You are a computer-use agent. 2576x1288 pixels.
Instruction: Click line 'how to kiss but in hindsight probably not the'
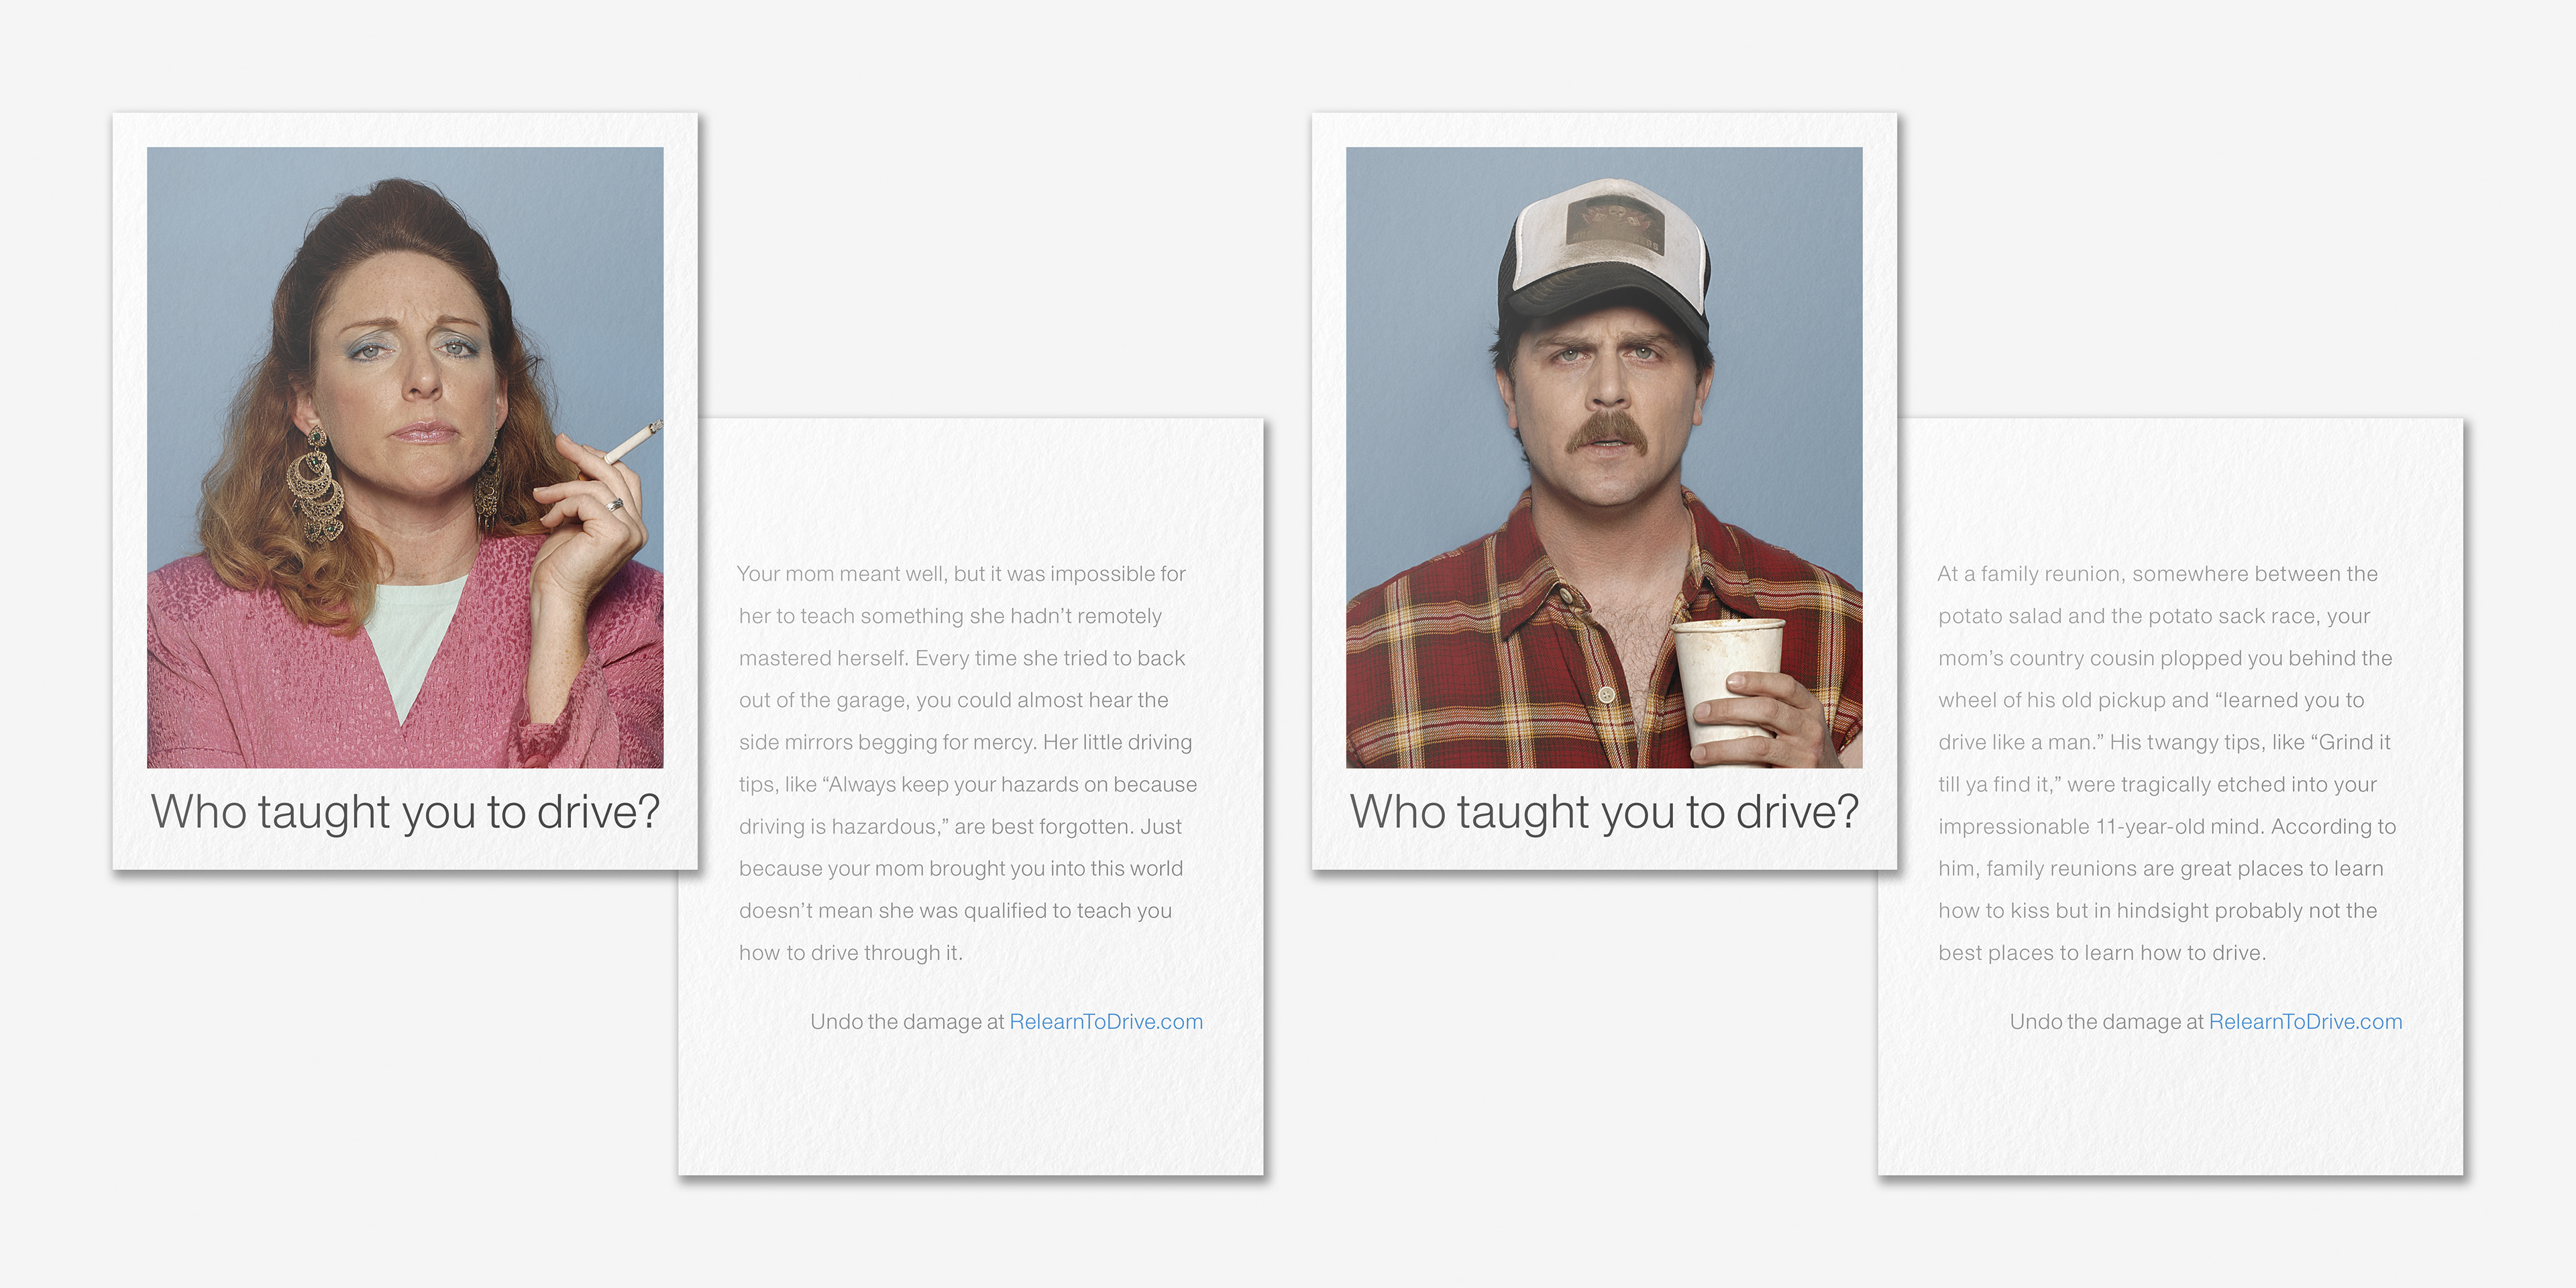(2157, 911)
